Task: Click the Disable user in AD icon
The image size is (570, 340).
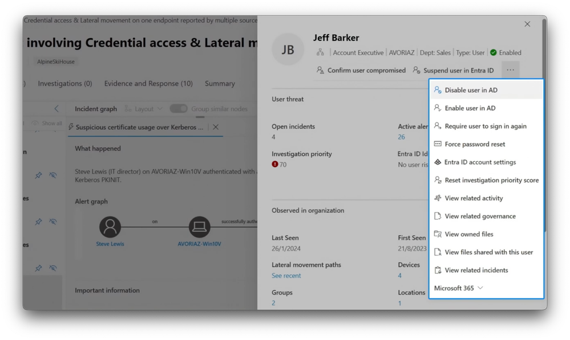Action: tap(438, 90)
